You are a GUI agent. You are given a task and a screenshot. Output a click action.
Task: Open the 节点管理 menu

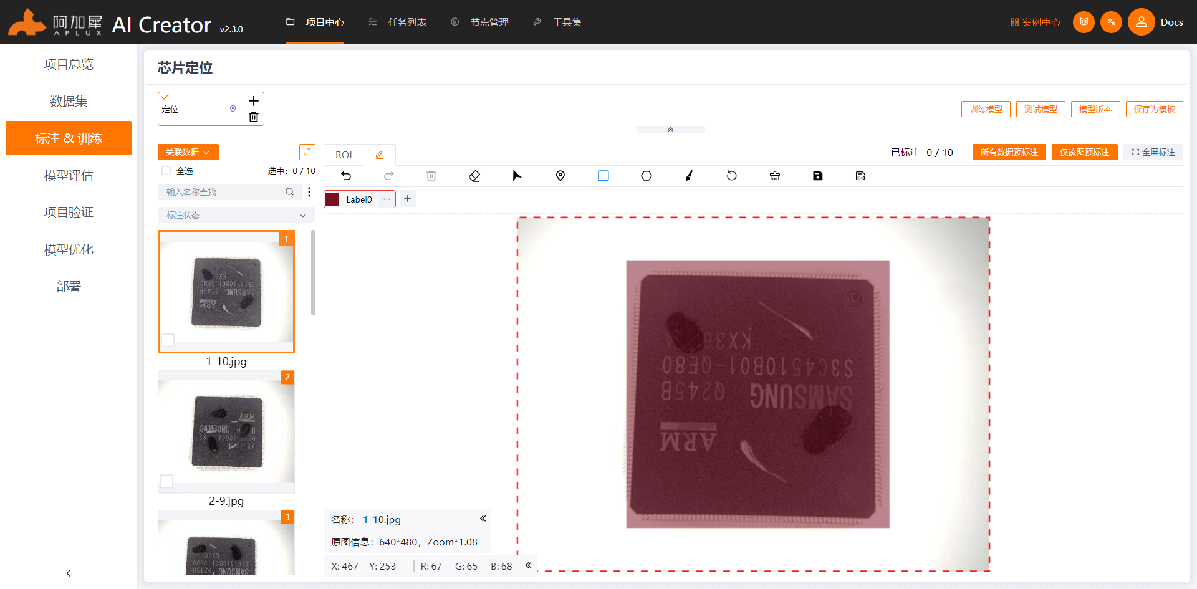(480, 22)
